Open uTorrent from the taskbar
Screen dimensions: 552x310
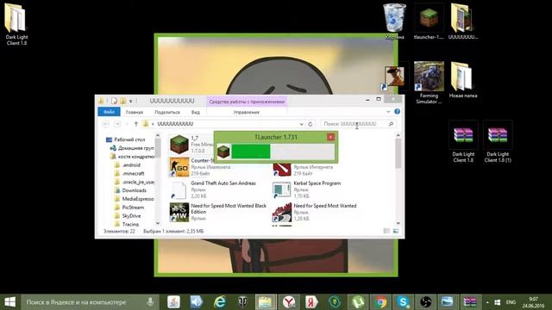[x=358, y=302]
